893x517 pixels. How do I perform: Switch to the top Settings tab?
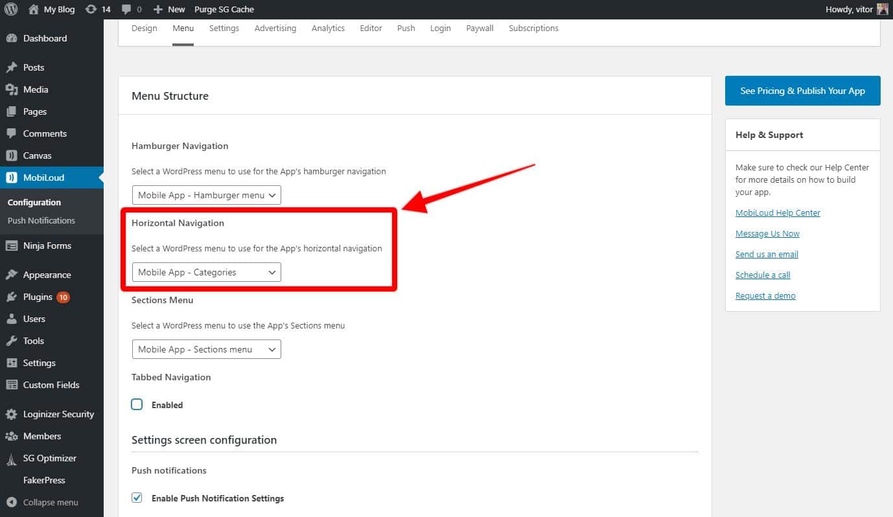[224, 29]
